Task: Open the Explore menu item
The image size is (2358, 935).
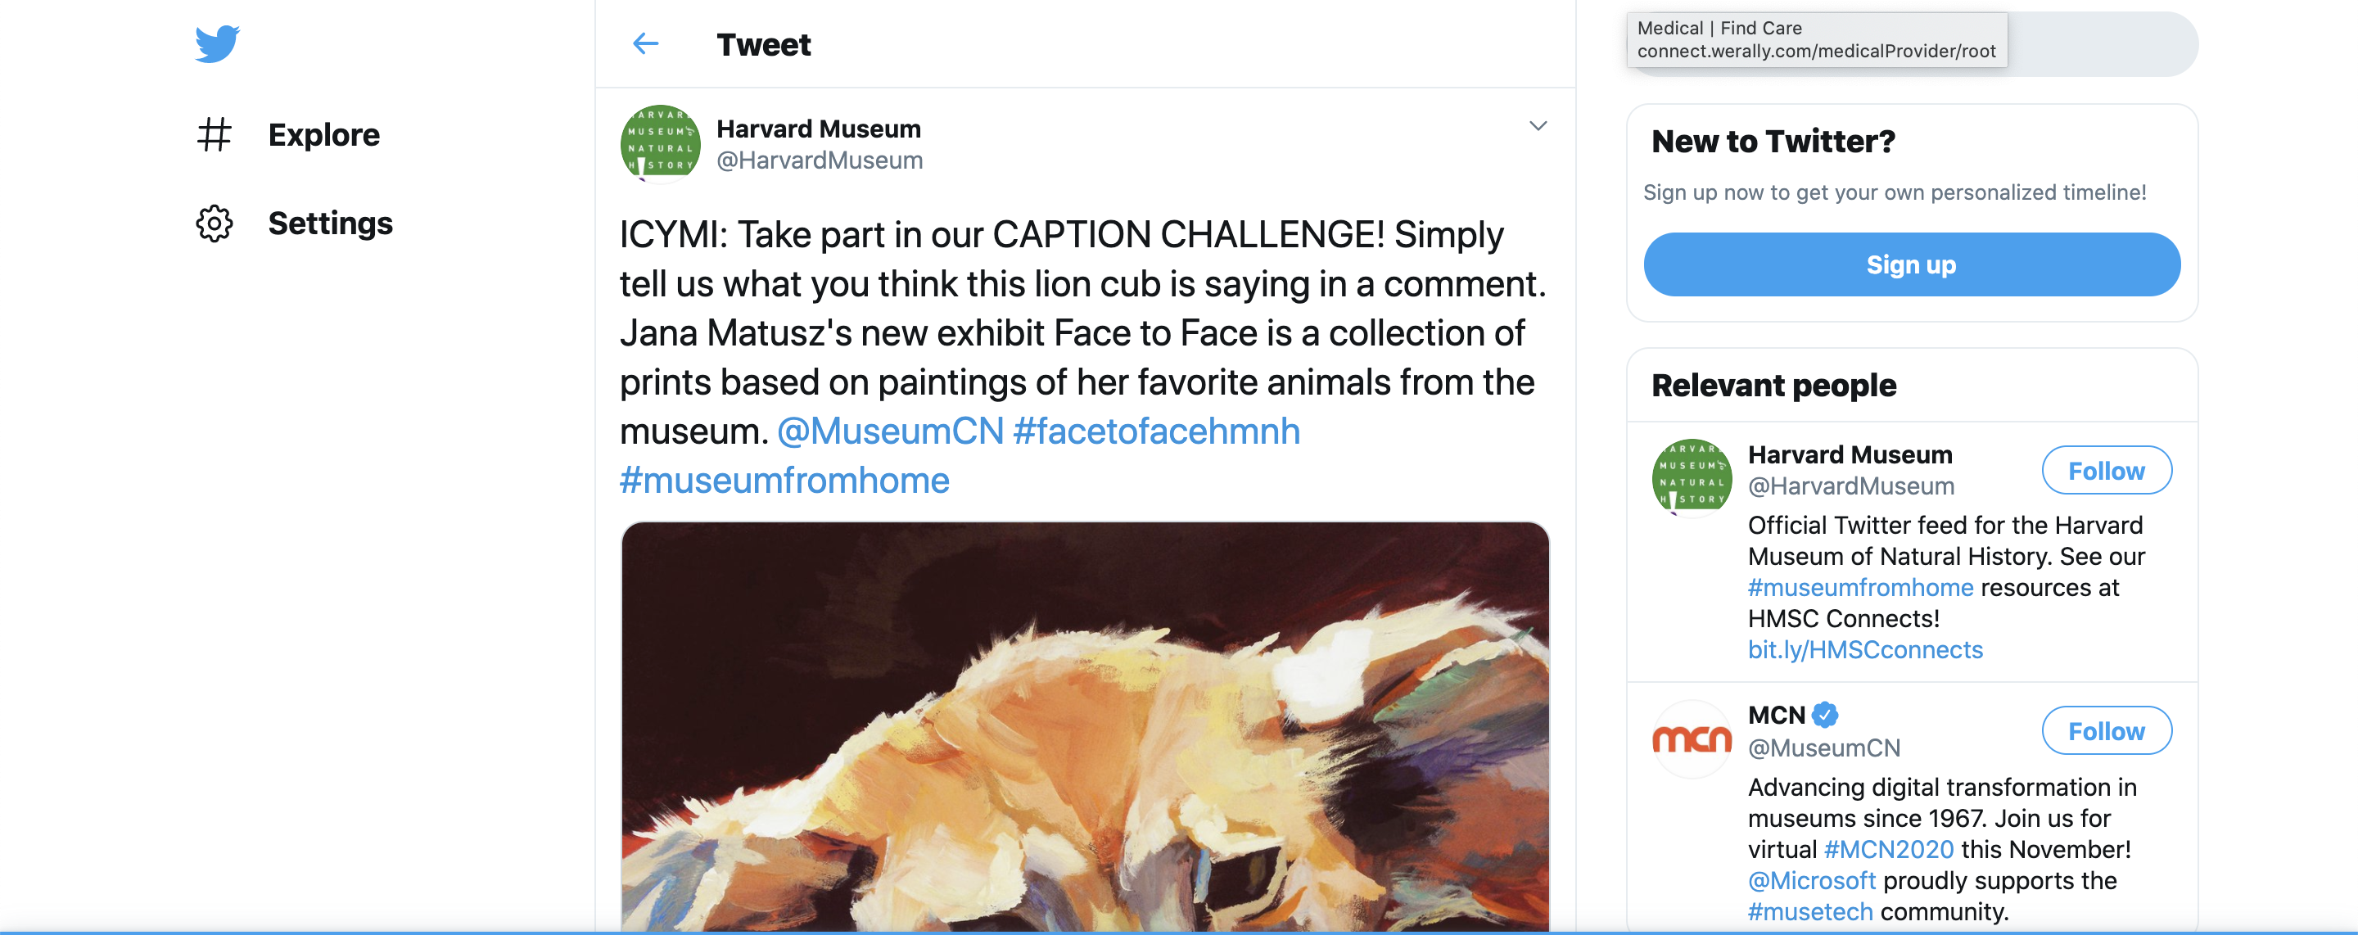Action: [x=323, y=134]
